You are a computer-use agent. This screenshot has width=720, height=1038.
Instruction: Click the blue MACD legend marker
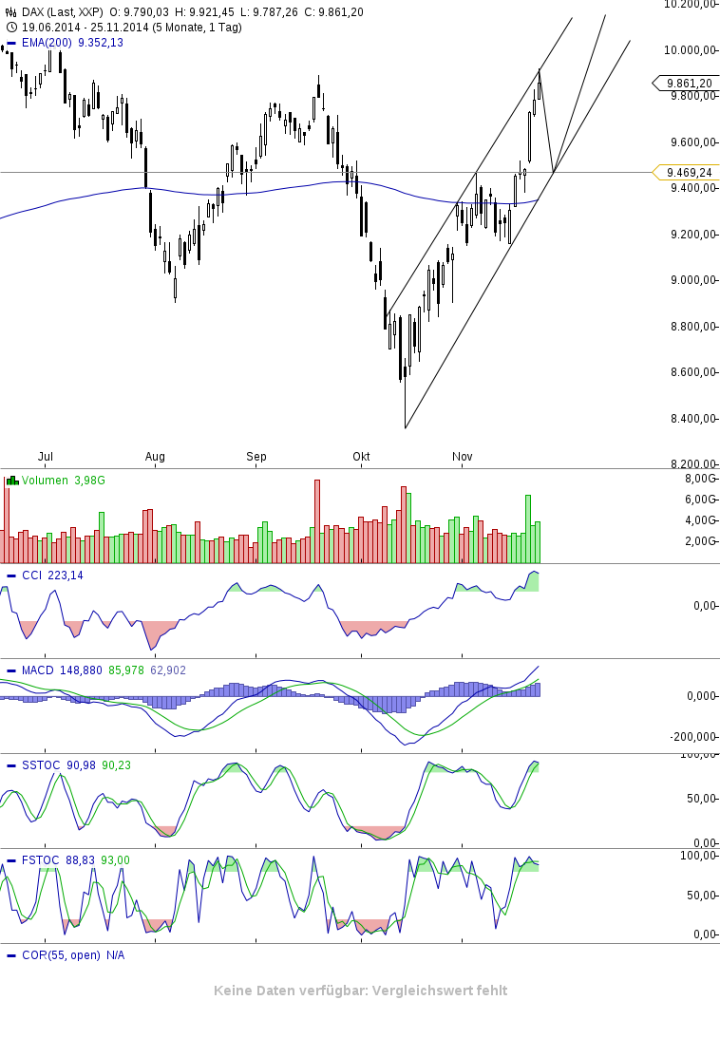(11, 670)
